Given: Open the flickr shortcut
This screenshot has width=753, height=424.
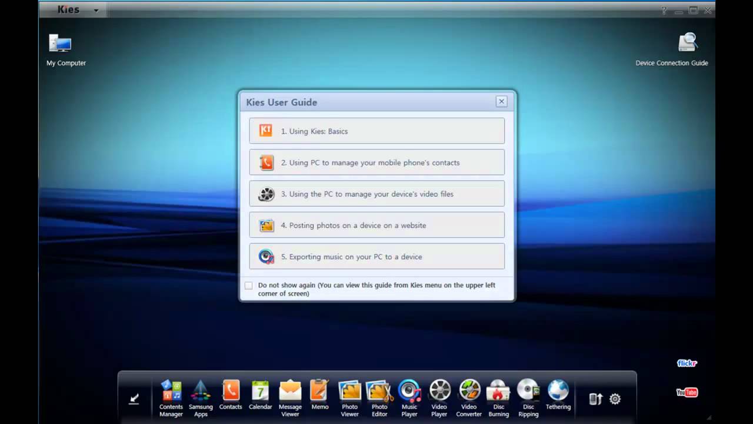Looking at the screenshot, I should coord(687,363).
